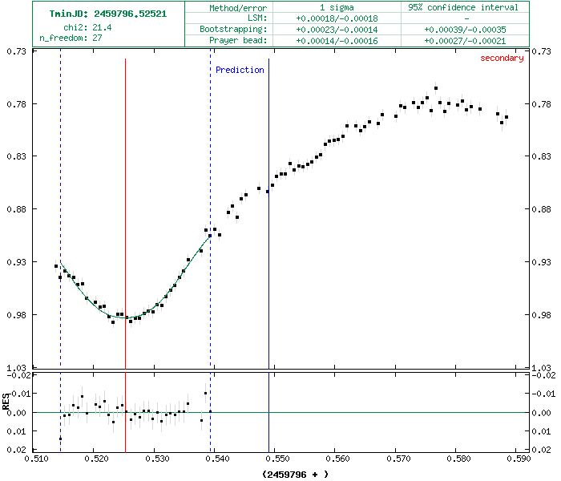Click the black vertical line in main plot

click(268, 240)
